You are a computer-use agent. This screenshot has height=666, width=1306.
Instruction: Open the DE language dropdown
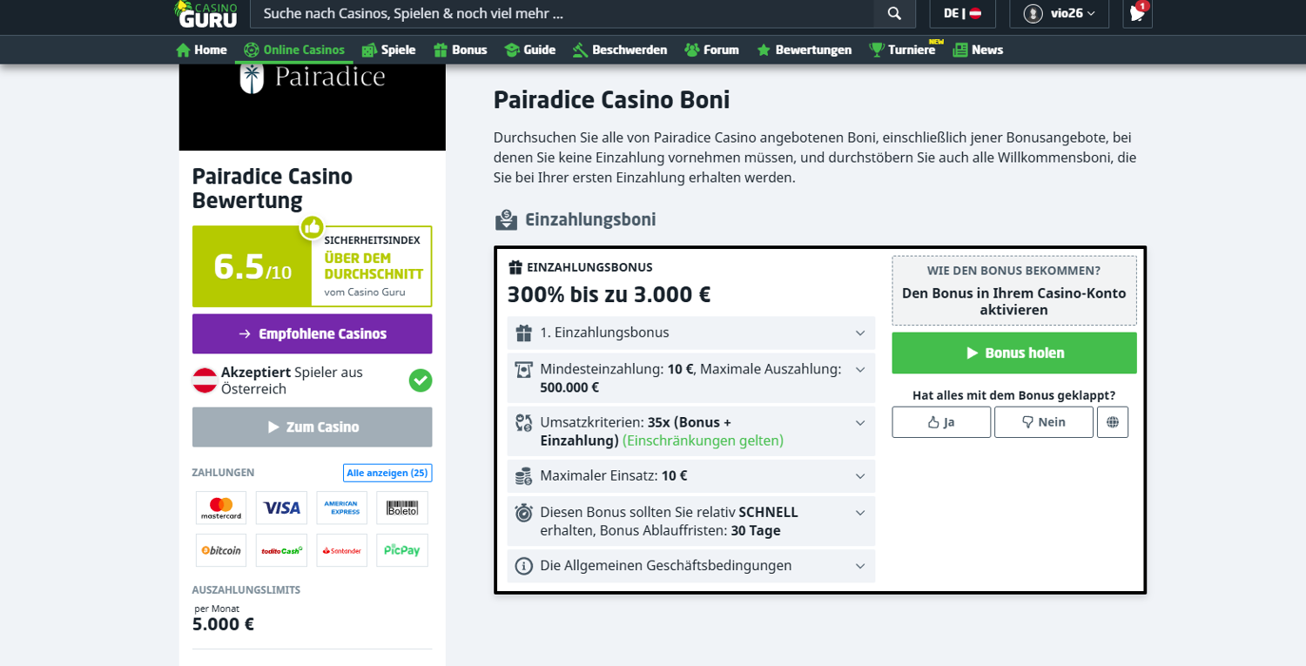pyautogui.click(x=962, y=13)
